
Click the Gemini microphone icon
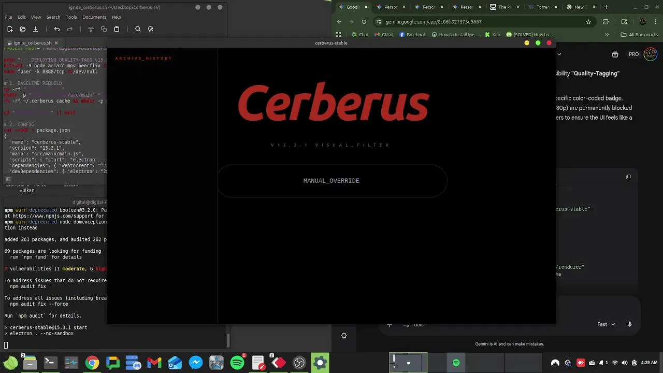pyautogui.click(x=630, y=324)
